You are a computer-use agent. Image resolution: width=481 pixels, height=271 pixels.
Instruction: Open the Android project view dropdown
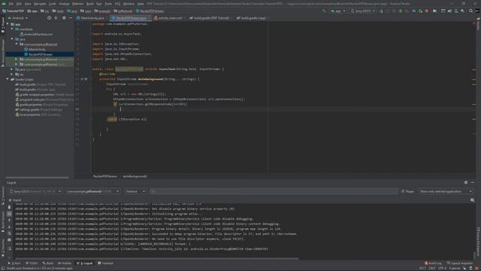point(18,18)
